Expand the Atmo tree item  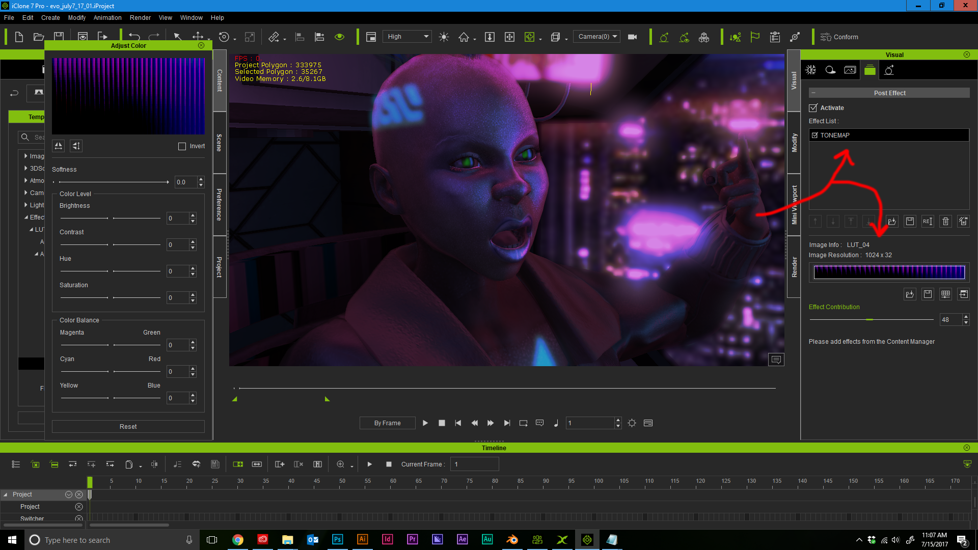[25, 180]
